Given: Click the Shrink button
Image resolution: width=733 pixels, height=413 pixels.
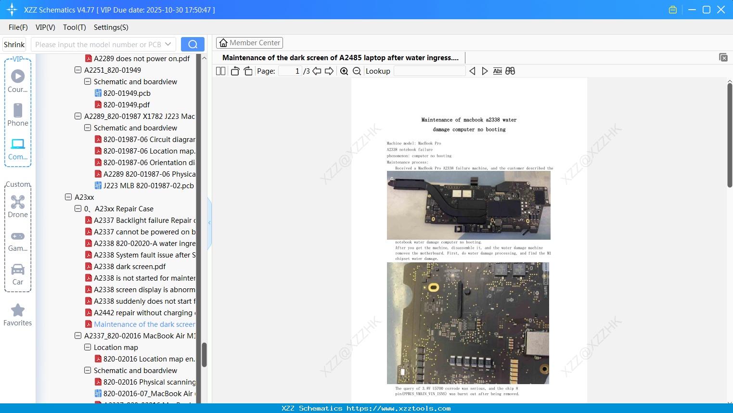Looking at the screenshot, I should [14, 44].
